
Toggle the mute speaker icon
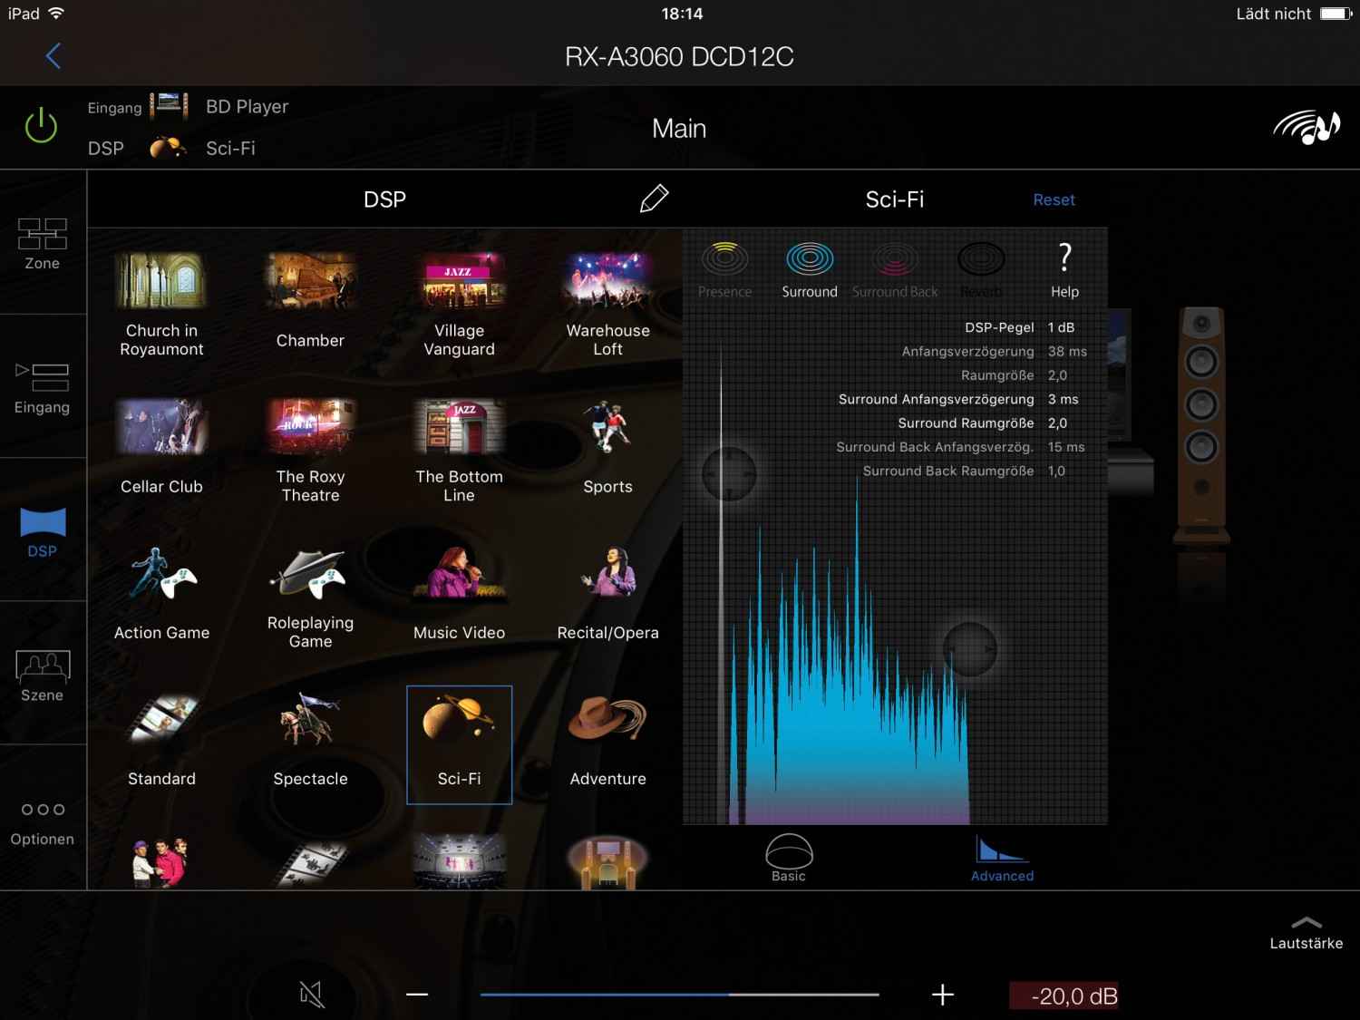click(311, 995)
